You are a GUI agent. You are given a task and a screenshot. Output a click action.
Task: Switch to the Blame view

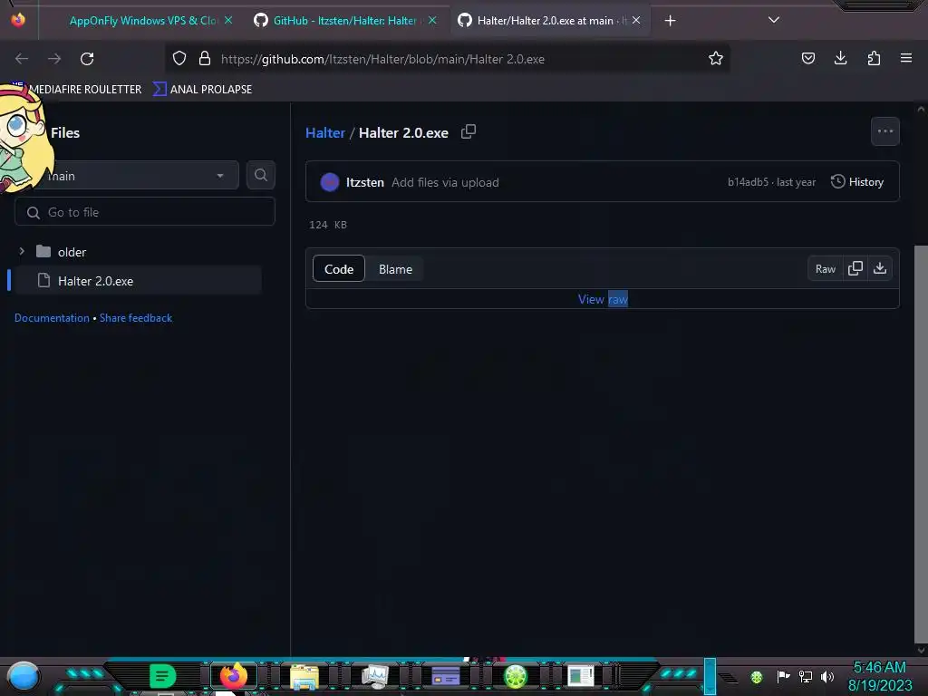coord(395,268)
